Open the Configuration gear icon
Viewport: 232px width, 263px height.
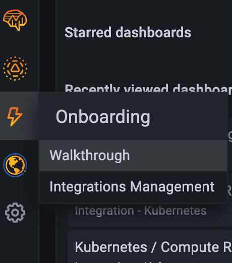[x=15, y=213]
